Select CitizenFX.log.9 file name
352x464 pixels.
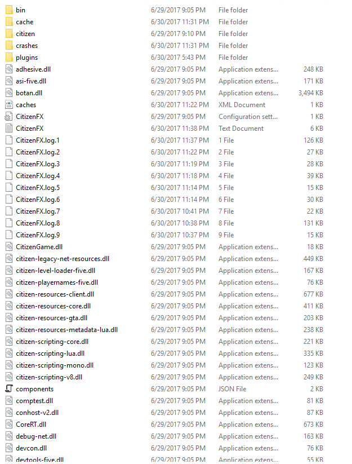pos(38,235)
